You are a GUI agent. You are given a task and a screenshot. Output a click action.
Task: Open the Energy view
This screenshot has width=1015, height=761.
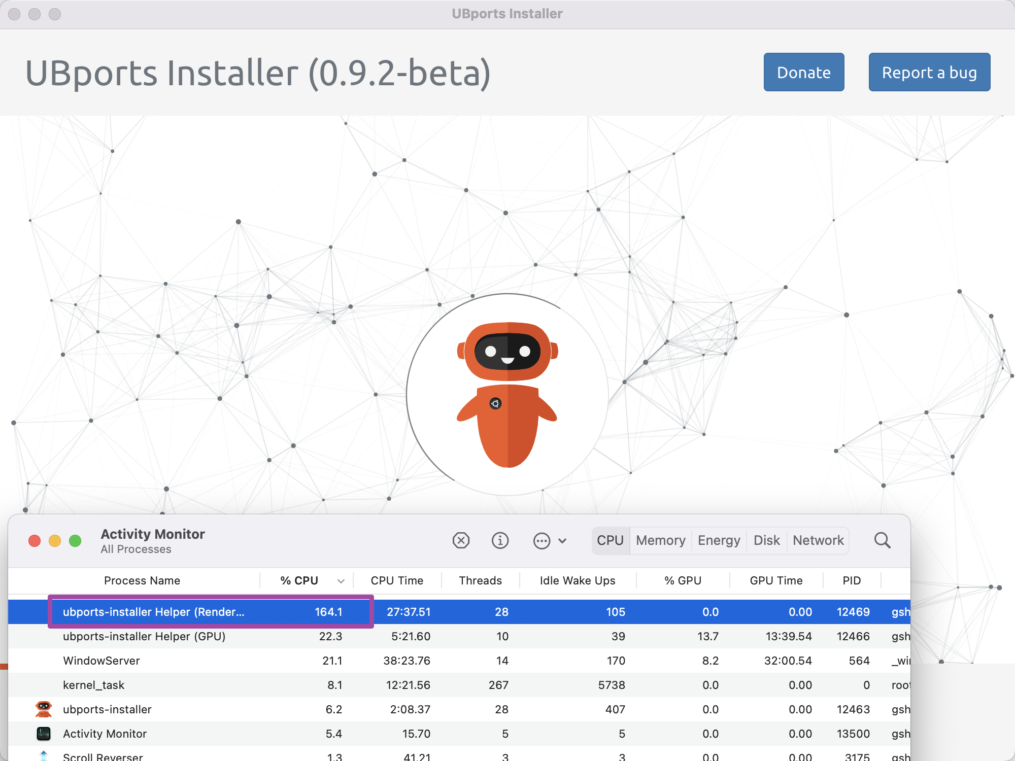[719, 540]
